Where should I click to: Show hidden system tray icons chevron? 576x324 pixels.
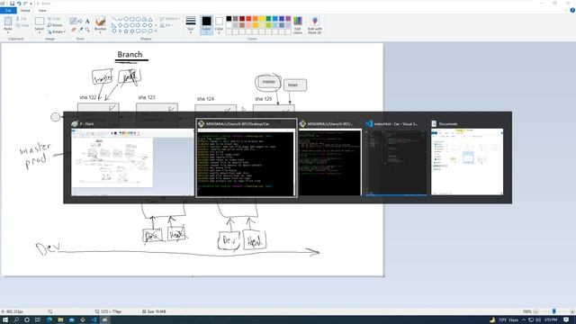pyautogui.click(x=524, y=320)
